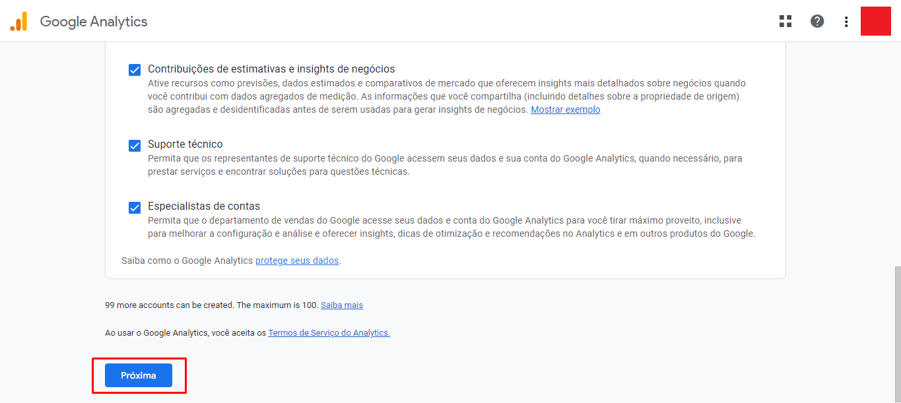Click the 'Especialistas de contas' option heading
Image resolution: width=901 pixels, height=403 pixels.
[204, 206]
